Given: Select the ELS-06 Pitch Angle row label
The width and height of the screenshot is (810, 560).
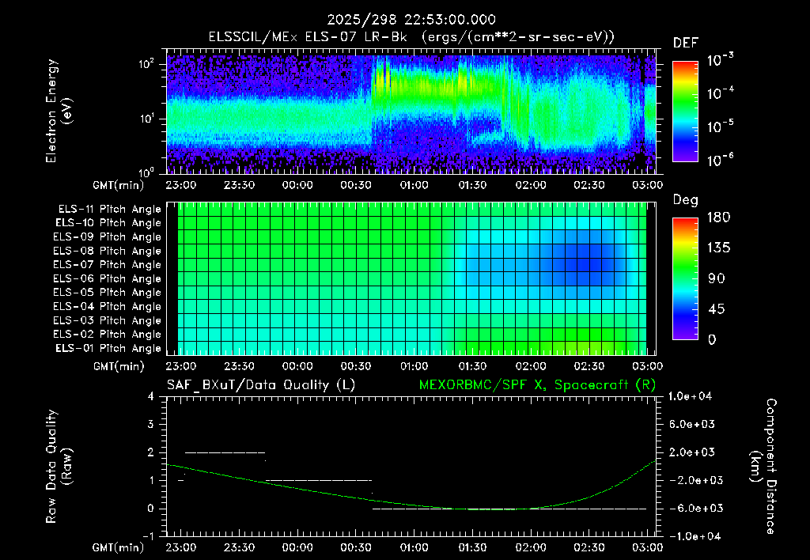Looking at the screenshot, I should click(108, 279).
